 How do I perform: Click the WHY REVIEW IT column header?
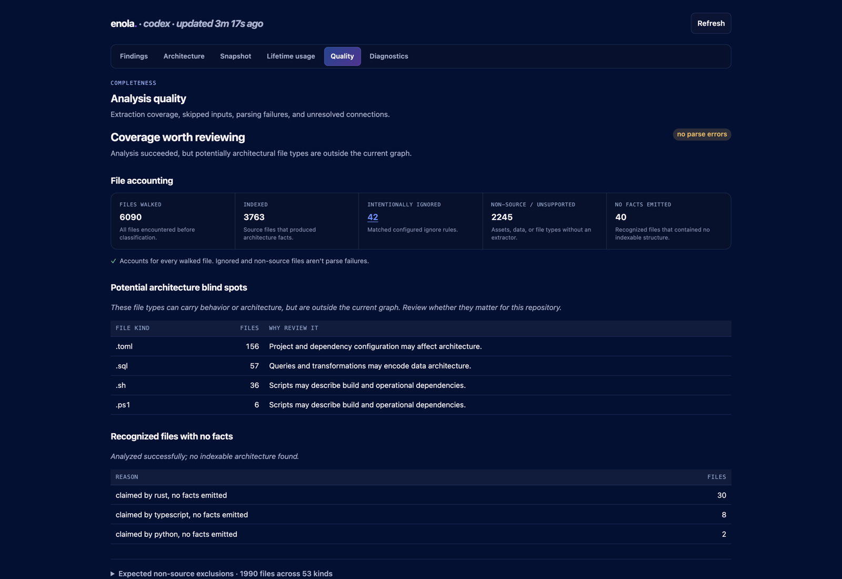pyautogui.click(x=293, y=328)
